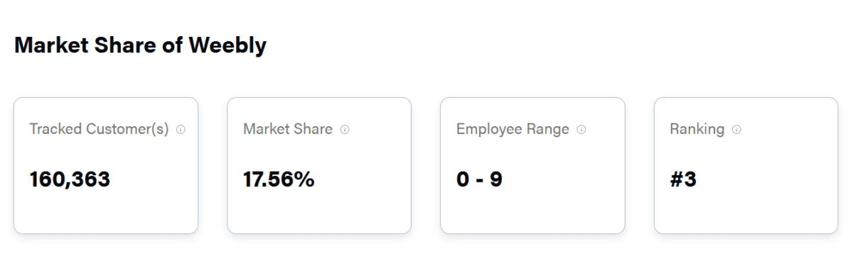Click the #3 ranking value
853x271 pixels.
[683, 179]
